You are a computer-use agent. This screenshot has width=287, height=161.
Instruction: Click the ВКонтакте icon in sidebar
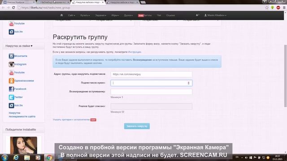tap(11, 56)
